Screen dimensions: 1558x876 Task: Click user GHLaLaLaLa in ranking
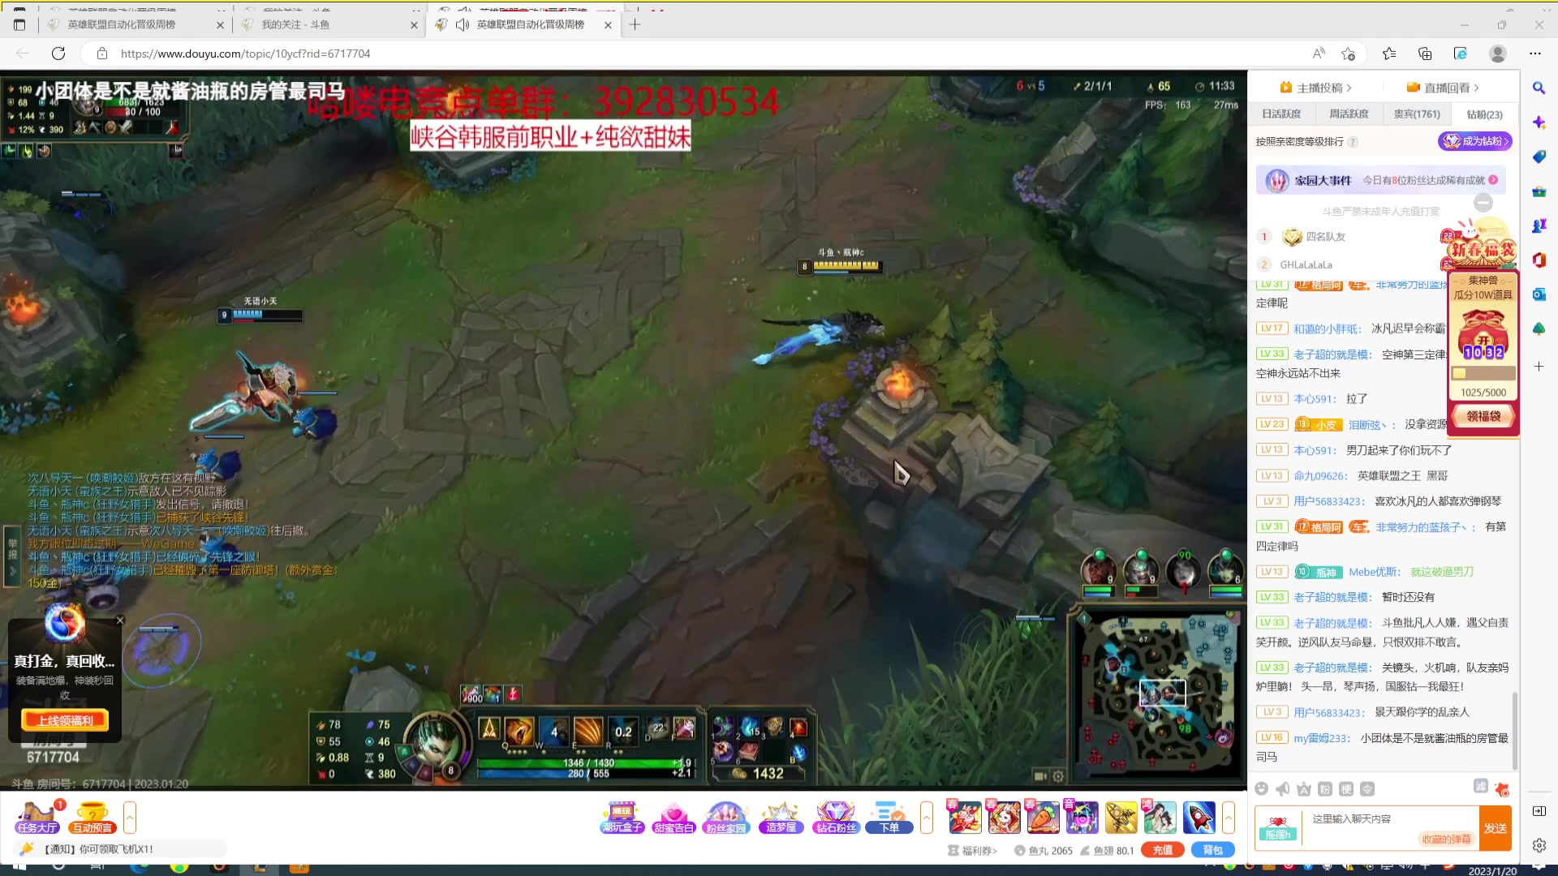tap(1306, 264)
